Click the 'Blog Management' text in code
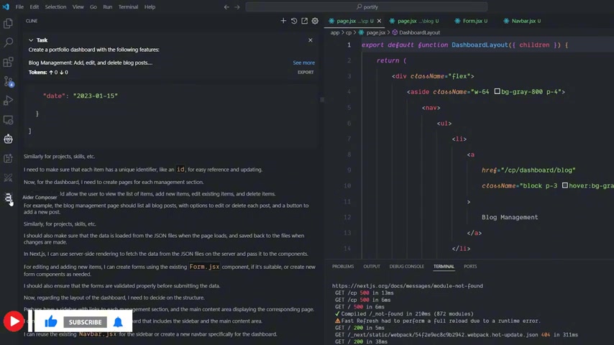Screen dimensions: 614x345 tap(510, 217)
